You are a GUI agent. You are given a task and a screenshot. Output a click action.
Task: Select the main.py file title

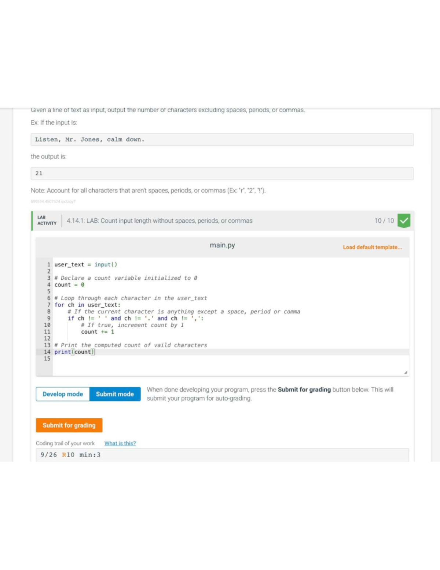(x=222, y=245)
